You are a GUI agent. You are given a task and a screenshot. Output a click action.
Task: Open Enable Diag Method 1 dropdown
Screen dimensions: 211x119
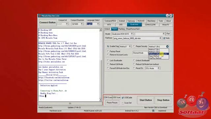tap(130, 47)
